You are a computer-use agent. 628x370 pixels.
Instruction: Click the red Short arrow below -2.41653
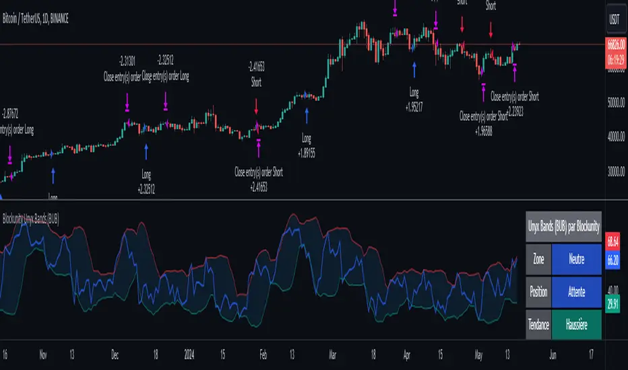pyautogui.click(x=256, y=107)
